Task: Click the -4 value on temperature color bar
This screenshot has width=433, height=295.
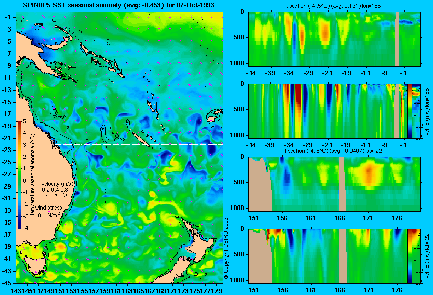Action: (24, 228)
